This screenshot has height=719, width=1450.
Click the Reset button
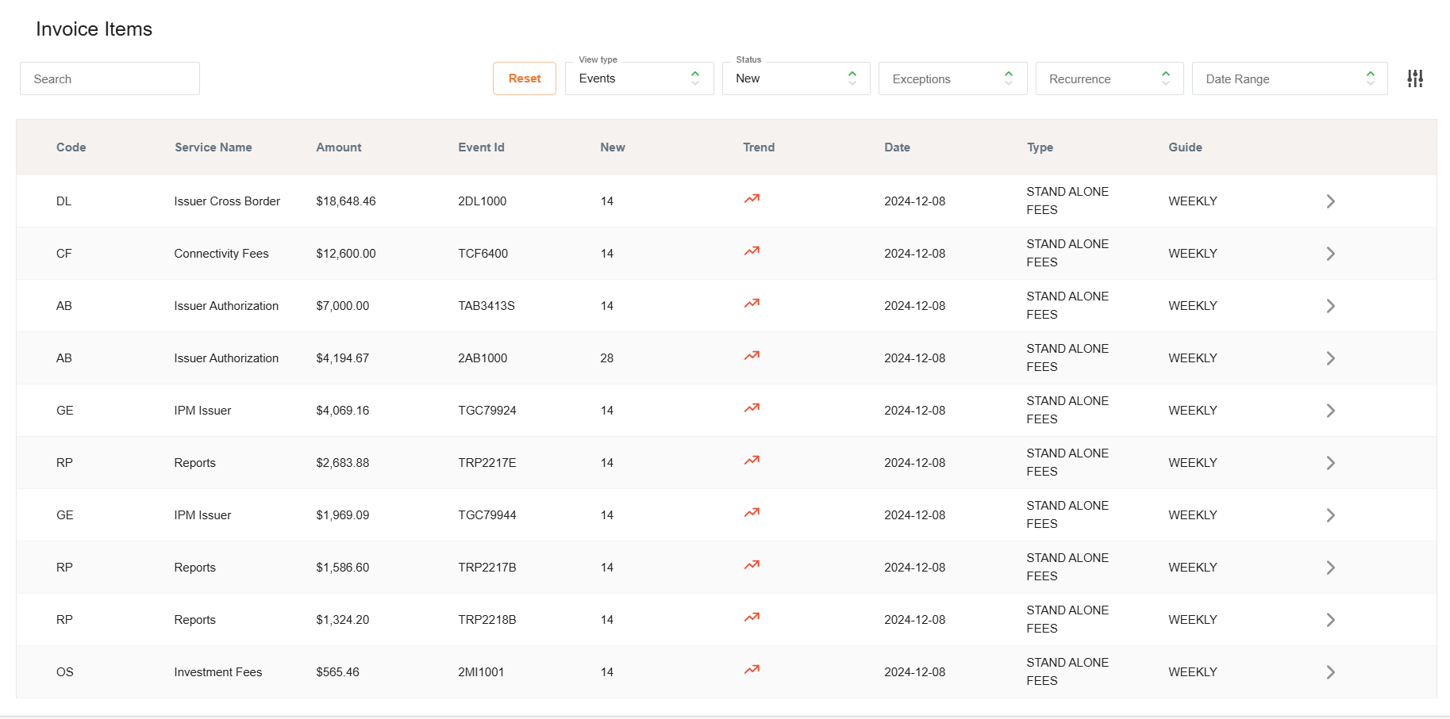525,78
